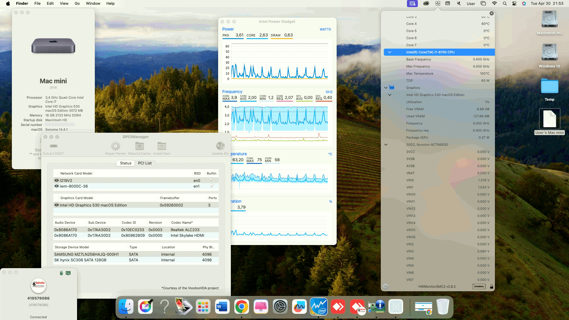Switch to the PCI List tab
The height and width of the screenshot is (320, 569).
(x=145, y=163)
